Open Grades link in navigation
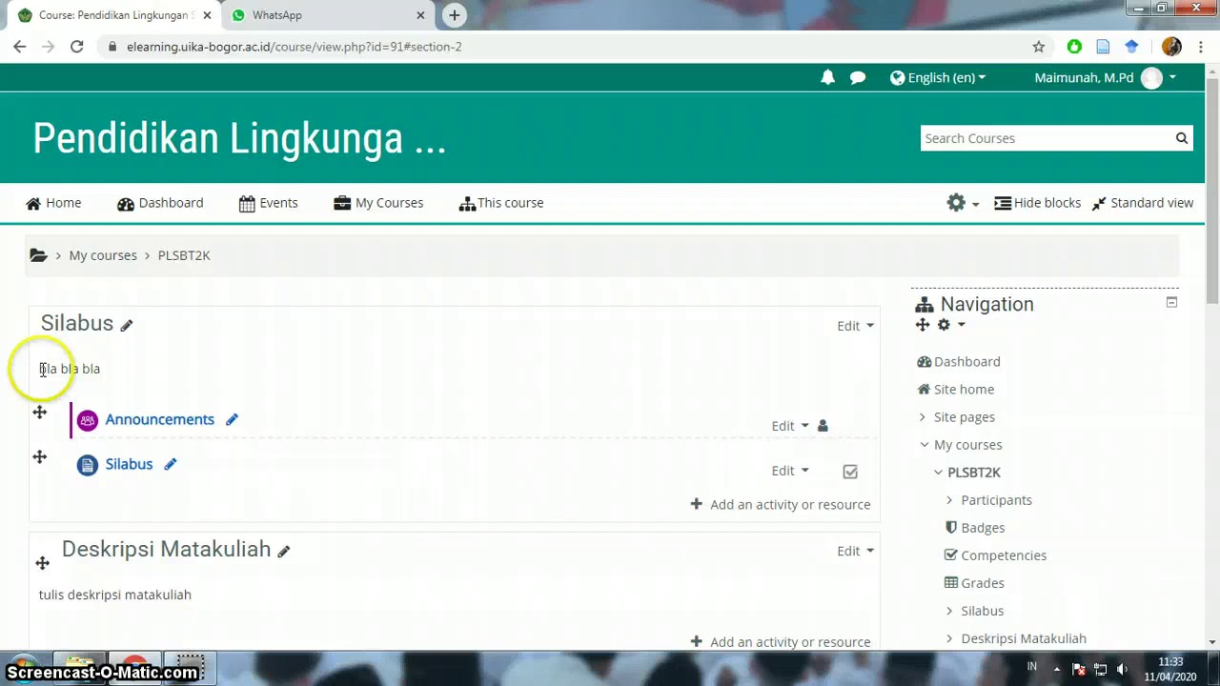Viewport: 1220px width, 686px height. point(982,583)
